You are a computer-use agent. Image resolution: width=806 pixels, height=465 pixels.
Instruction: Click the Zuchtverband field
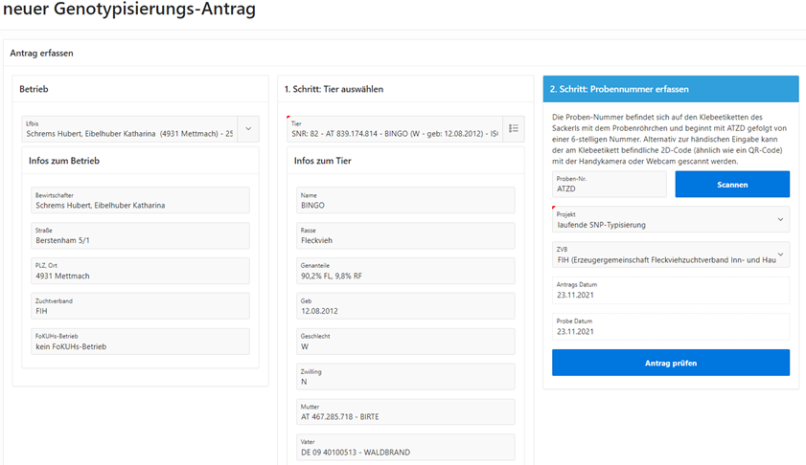point(140,306)
